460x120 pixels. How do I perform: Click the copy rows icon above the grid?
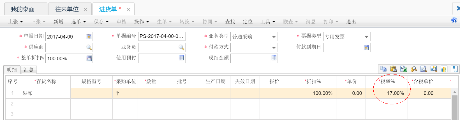point(383,69)
